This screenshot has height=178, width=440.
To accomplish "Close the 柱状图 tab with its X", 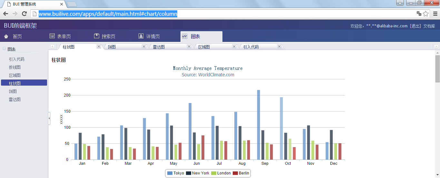I will pos(99,47).
